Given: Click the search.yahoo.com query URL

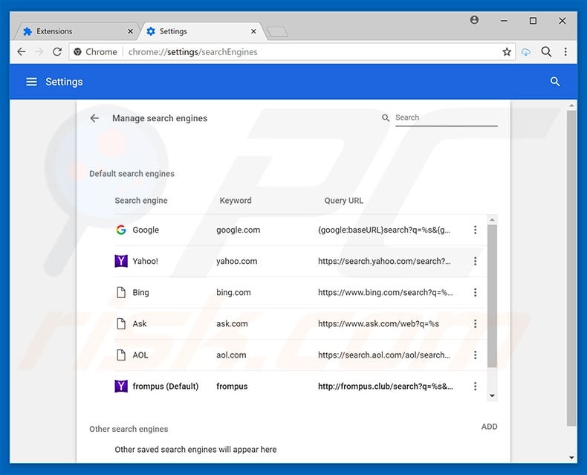Looking at the screenshot, I should (384, 261).
